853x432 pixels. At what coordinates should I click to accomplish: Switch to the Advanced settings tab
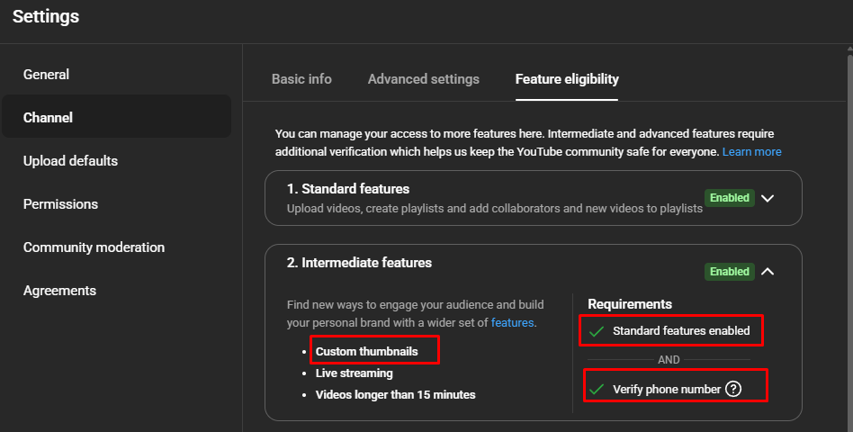(x=424, y=79)
